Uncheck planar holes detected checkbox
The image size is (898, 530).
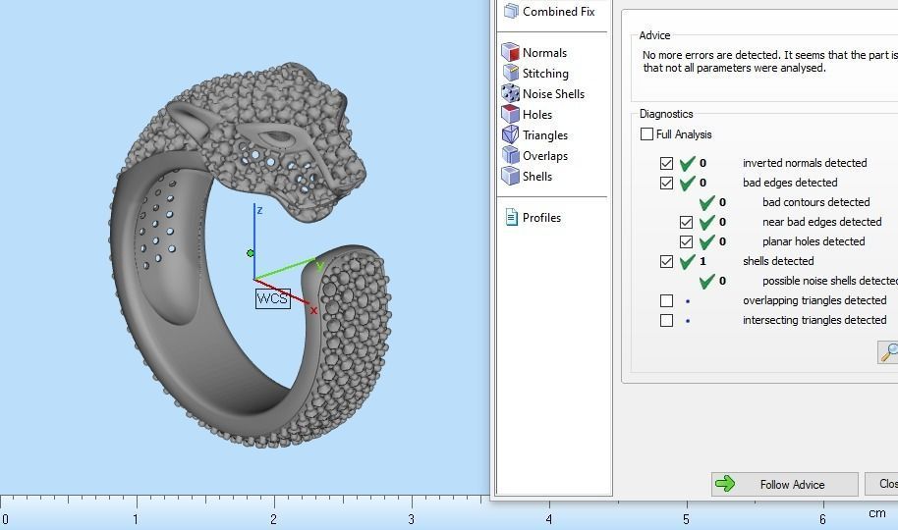[x=686, y=241]
